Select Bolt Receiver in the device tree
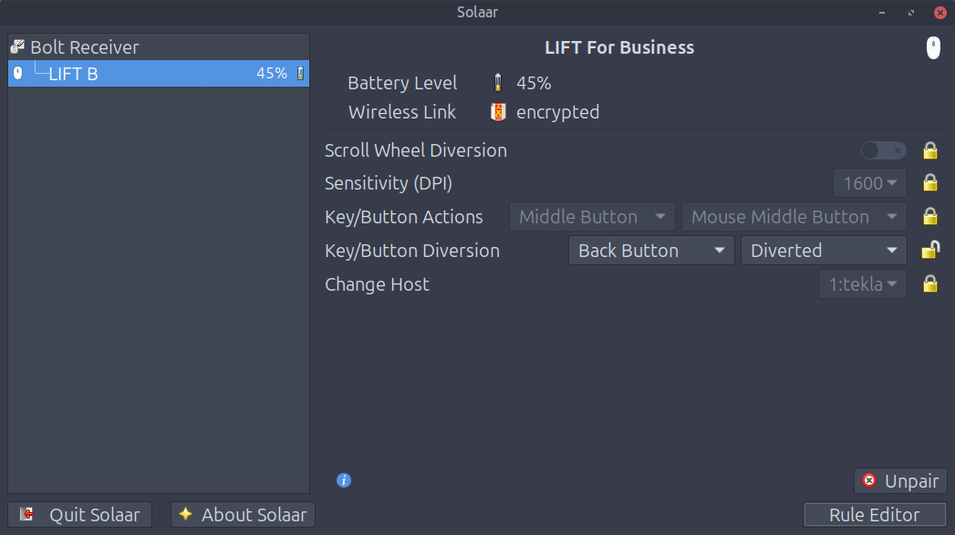955x535 pixels. (x=159, y=46)
